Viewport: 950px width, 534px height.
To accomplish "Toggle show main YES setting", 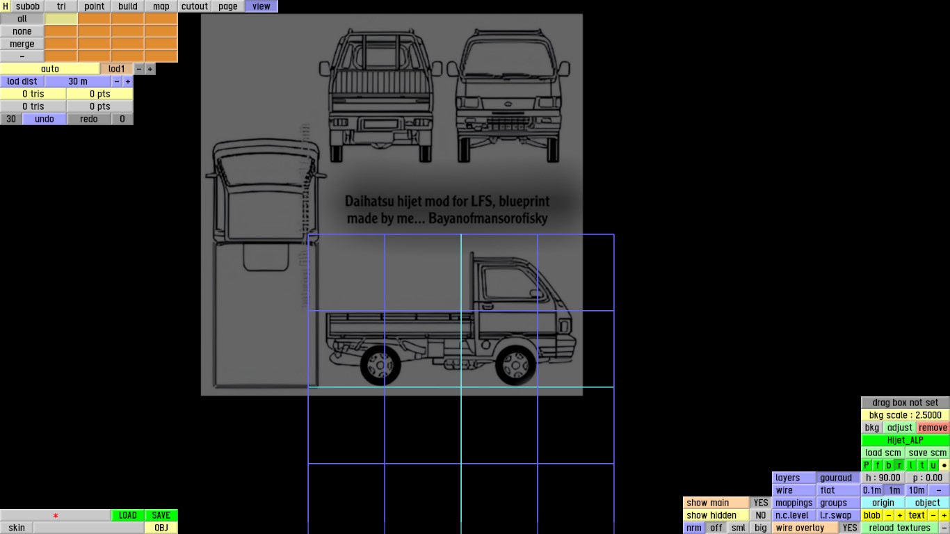I will 761,503.
